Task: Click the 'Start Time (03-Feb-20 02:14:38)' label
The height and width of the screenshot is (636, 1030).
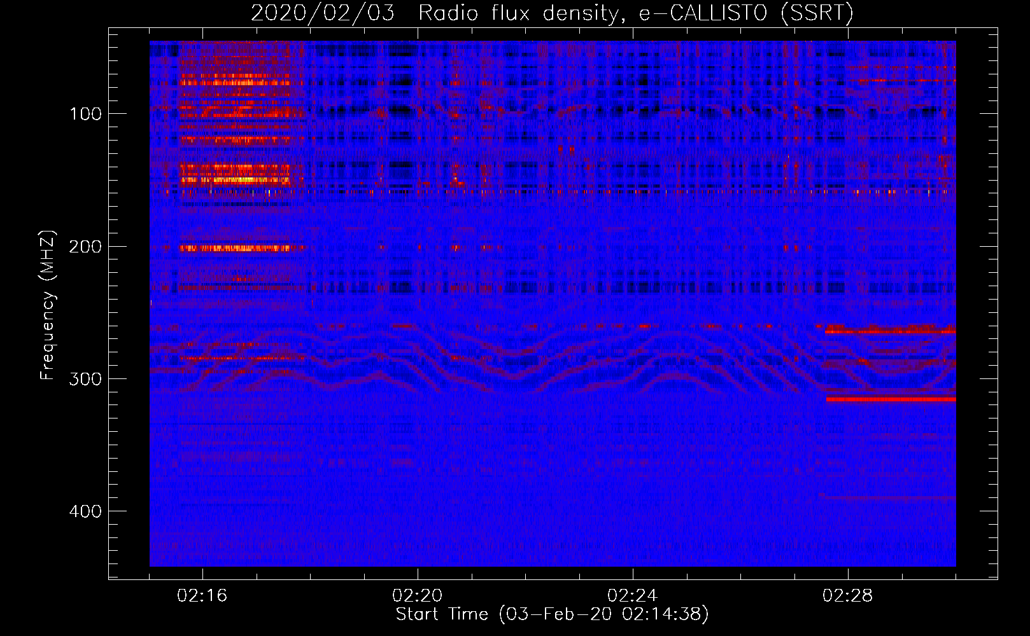Action: [x=552, y=614]
